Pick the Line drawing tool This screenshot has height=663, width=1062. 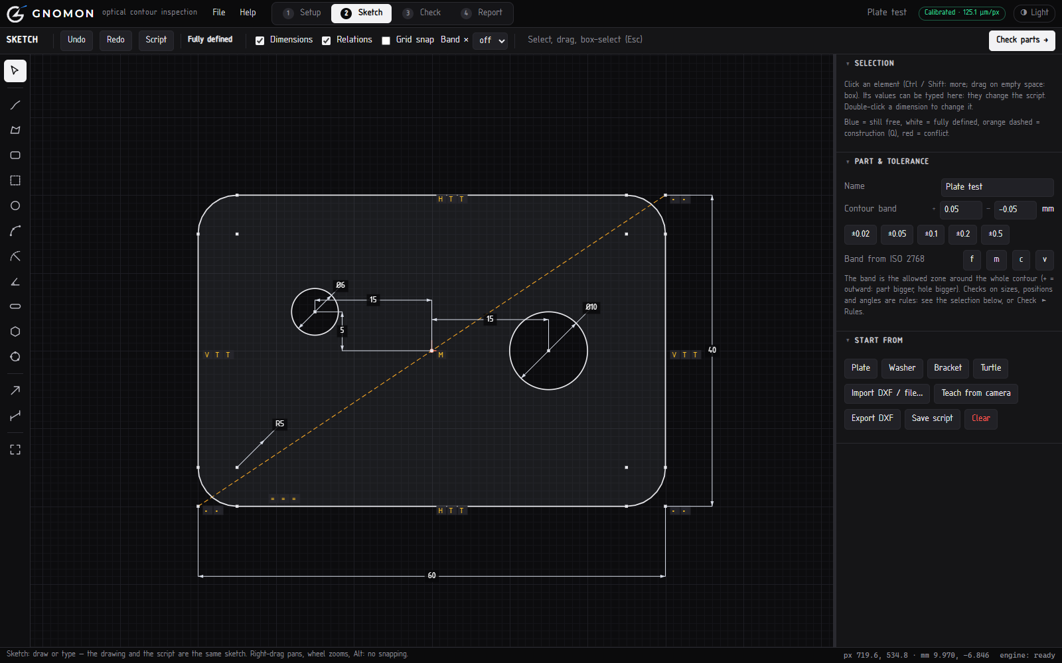point(15,105)
